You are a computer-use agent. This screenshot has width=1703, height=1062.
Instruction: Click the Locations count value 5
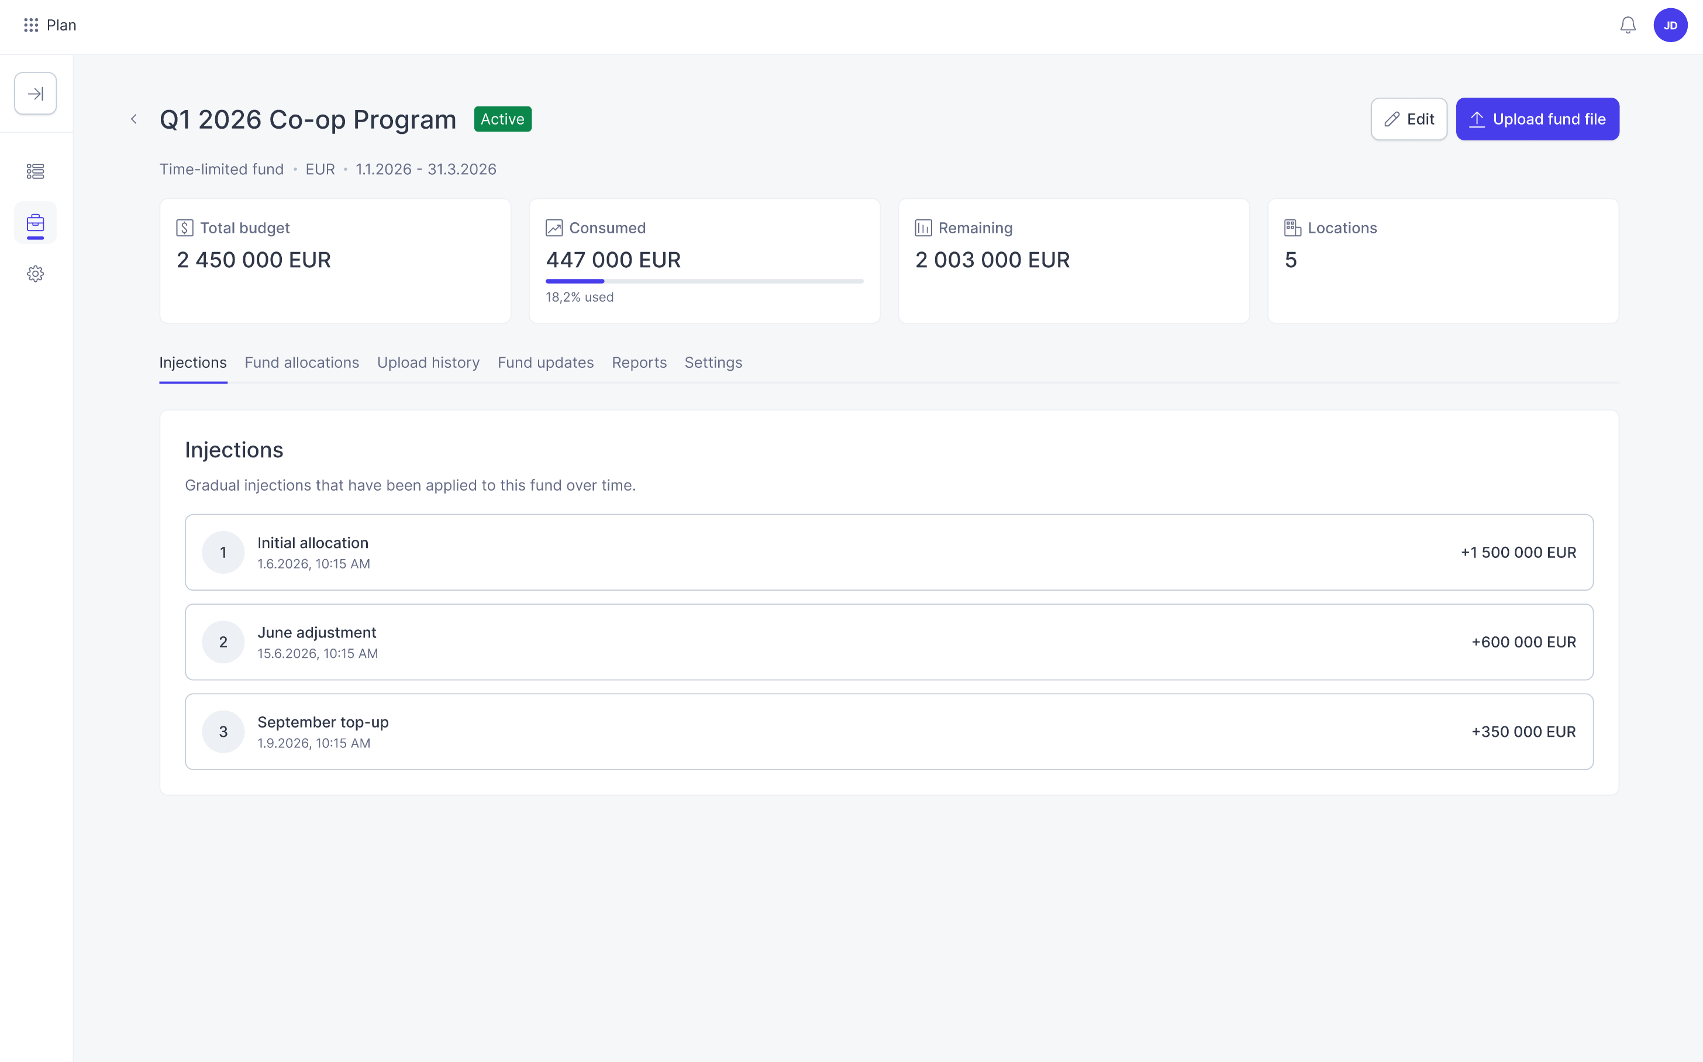pos(1291,261)
